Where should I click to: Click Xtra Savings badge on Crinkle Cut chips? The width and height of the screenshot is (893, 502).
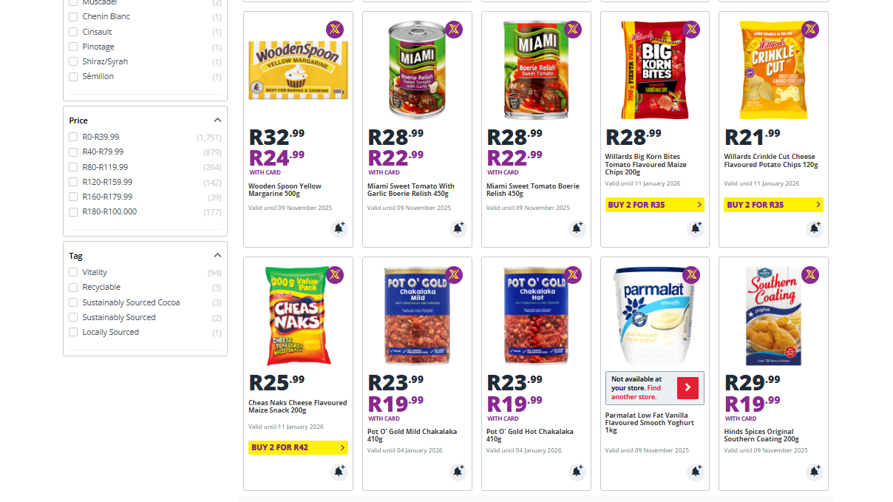coord(810,30)
